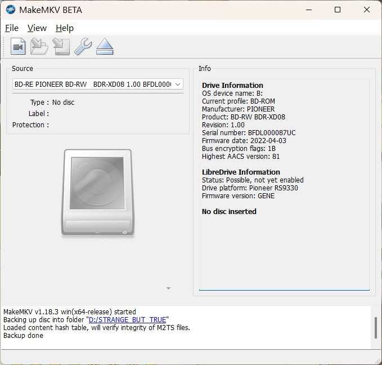The height and width of the screenshot is (365, 382).
Task: Select the "Drive Information" heading
Action: (x=232, y=86)
